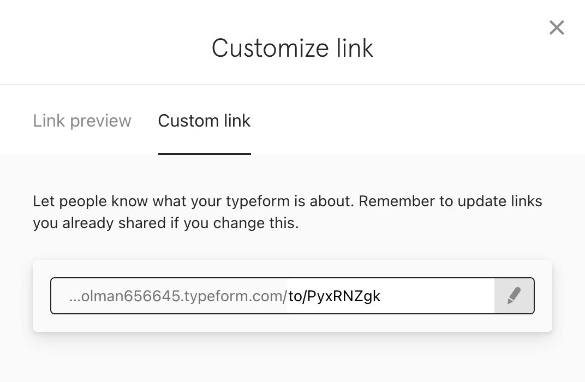
Task: Click the 'Let people know' description text
Action: (x=287, y=212)
